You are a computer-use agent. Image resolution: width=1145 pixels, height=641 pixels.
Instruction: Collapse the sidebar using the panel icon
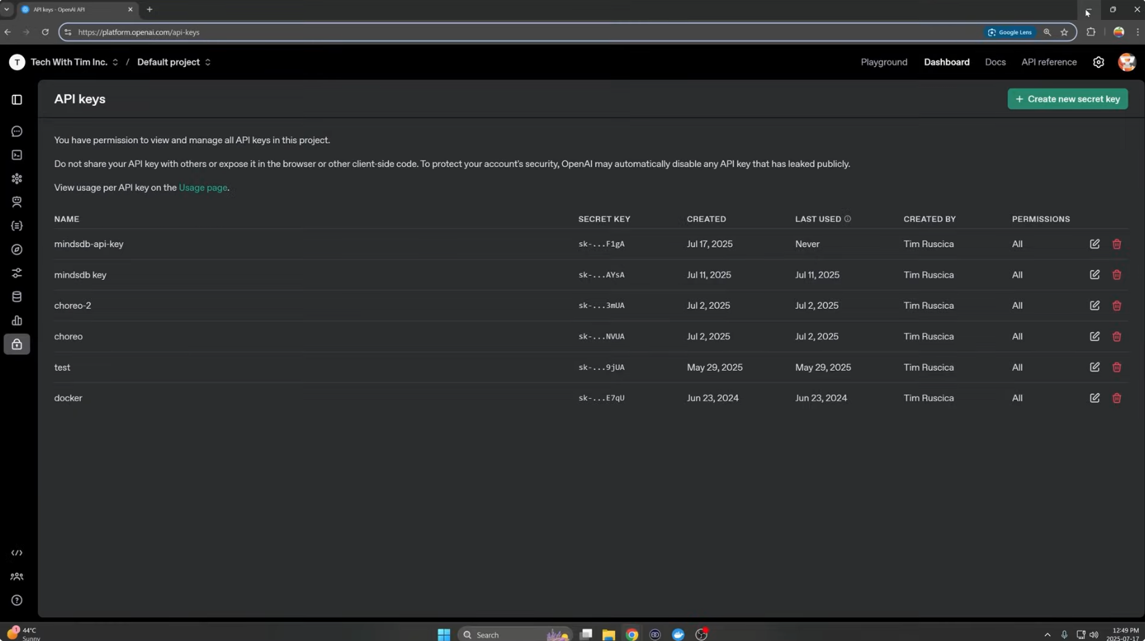(x=17, y=100)
